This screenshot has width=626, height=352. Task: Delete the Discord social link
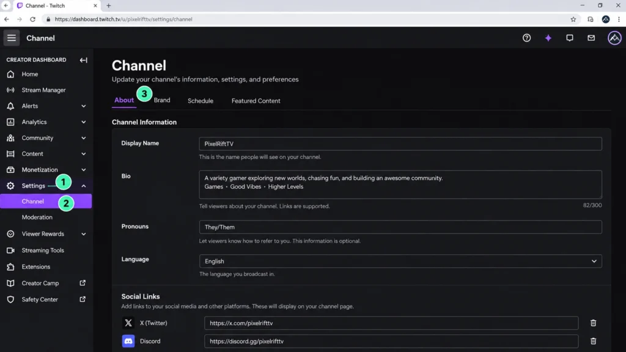click(593, 341)
